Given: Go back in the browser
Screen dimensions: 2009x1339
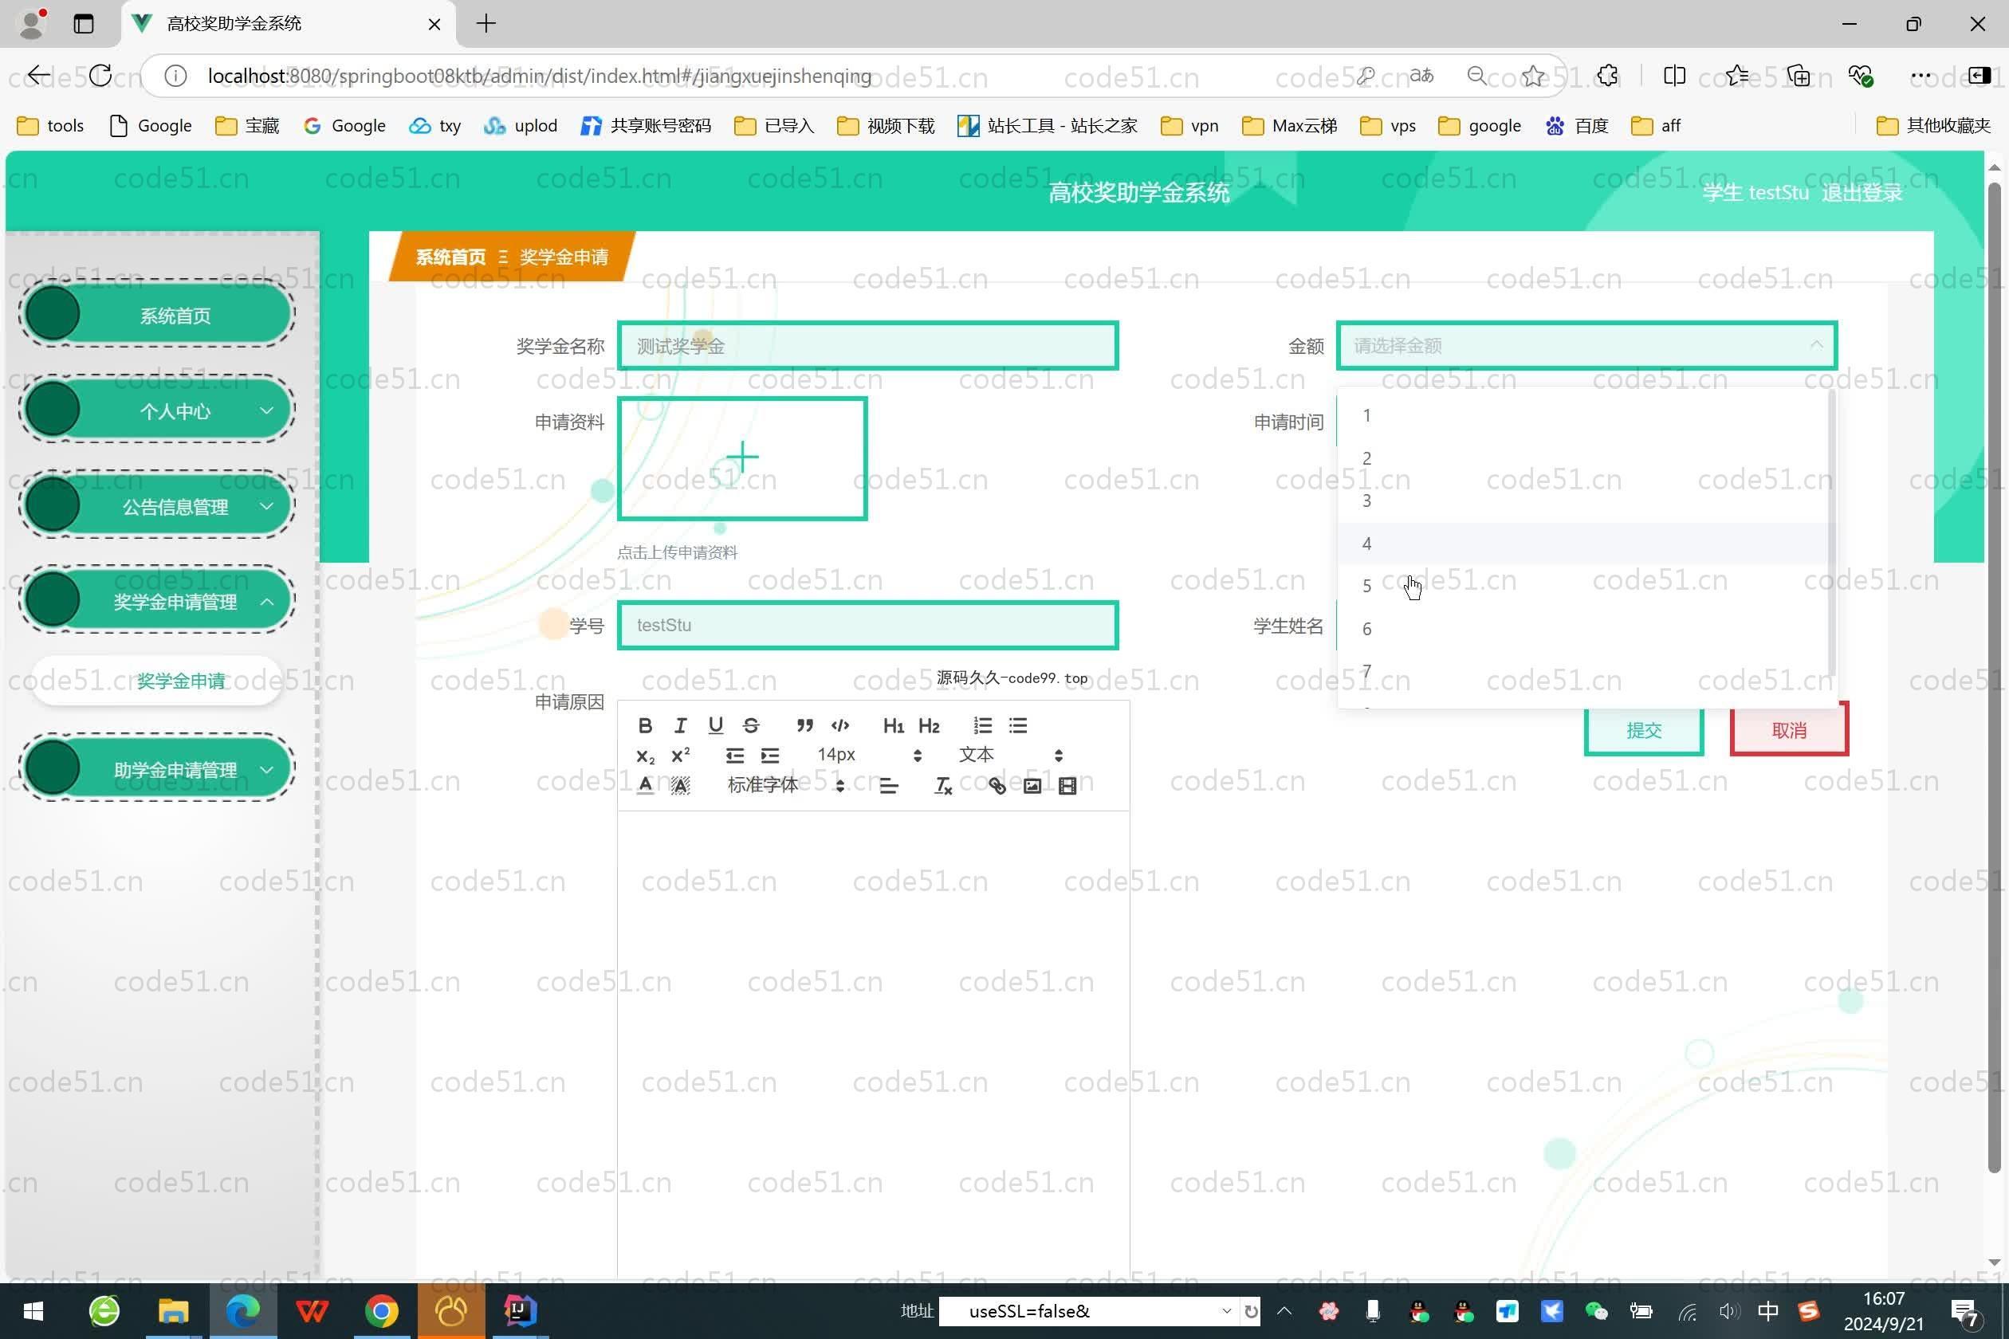Looking at the screenshot, I should 38,76.
